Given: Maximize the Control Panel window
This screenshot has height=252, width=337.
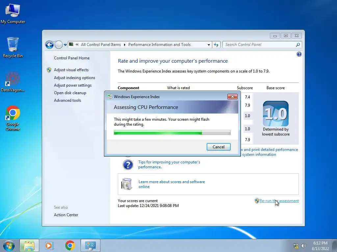Looking at the screenshot, I should pyautogui.click(x=286, y=35).
